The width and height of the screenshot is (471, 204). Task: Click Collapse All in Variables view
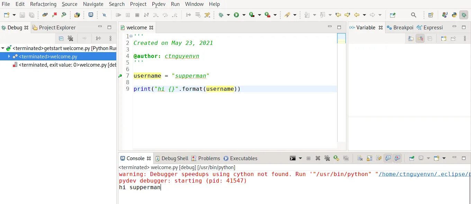click(x=430, y=39)
